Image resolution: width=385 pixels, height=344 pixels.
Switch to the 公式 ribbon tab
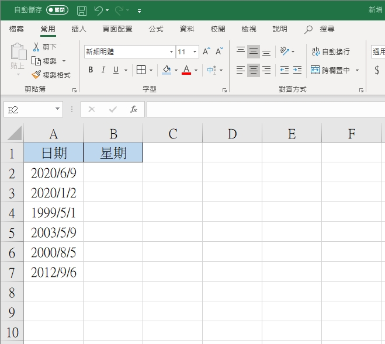coord(156,29)
